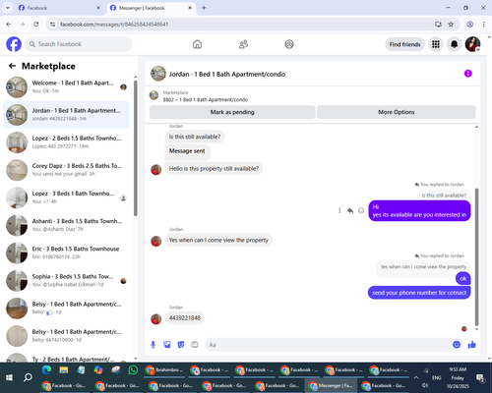This screenshot has width=492, height=393.
Task: Select the Messenger | Facebook tab
Action: click(151, 8)
